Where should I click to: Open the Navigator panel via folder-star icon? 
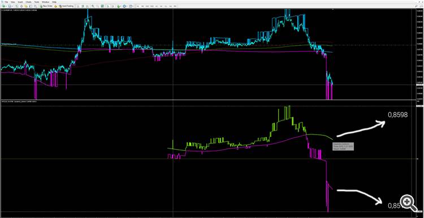pos(25,6)
